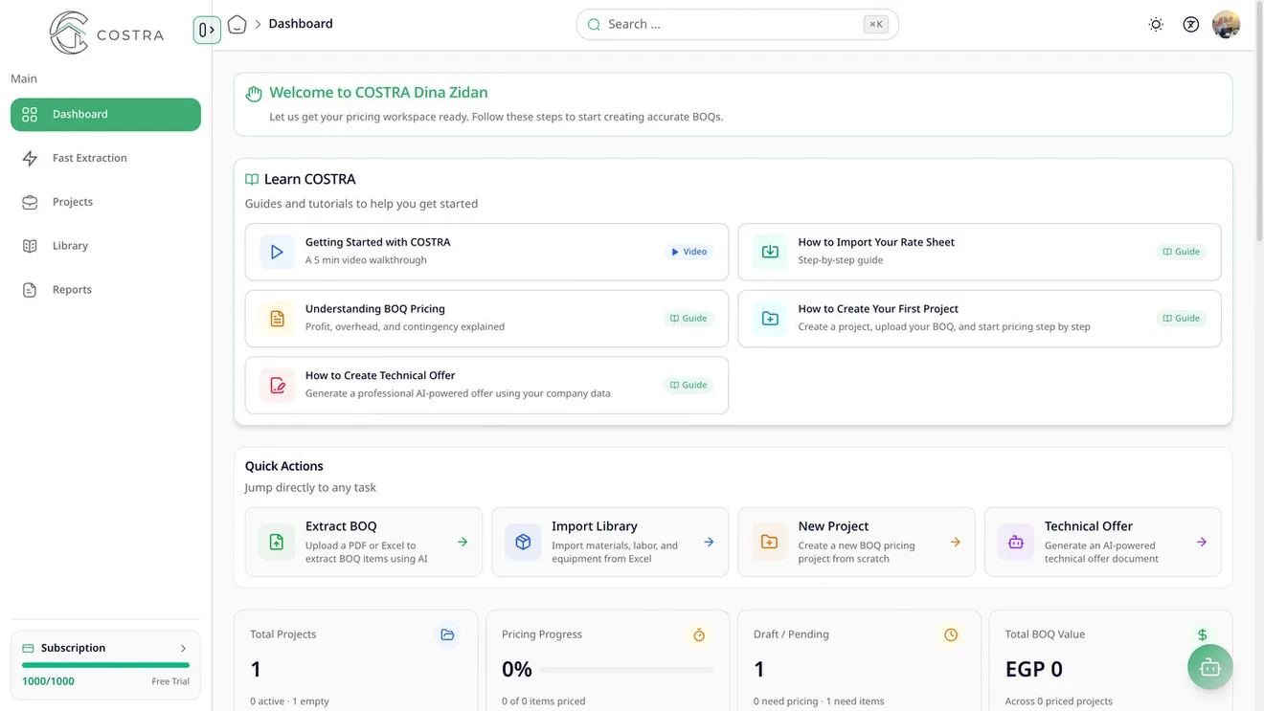Open the Guide badge for Import Rate Sheet
The image size is (1264, 711).
tap(1182, 253)
